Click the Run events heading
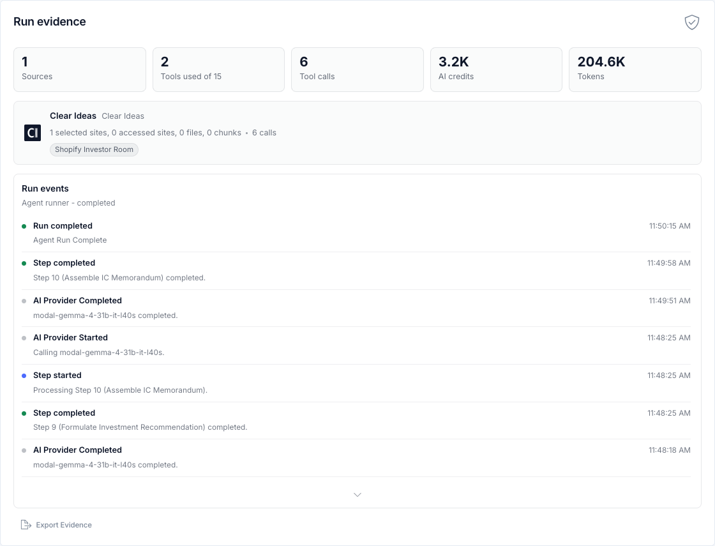The width and height of the screenshot is (715, 546). [45, 189]
